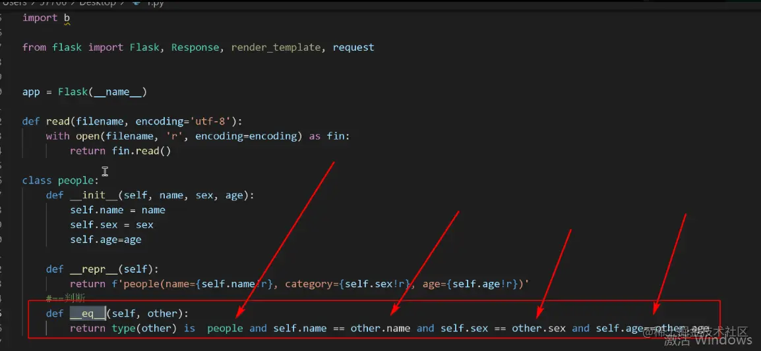
Task: Click the __init__ method name
Action: pyautogui.click(x=94, y=196)
